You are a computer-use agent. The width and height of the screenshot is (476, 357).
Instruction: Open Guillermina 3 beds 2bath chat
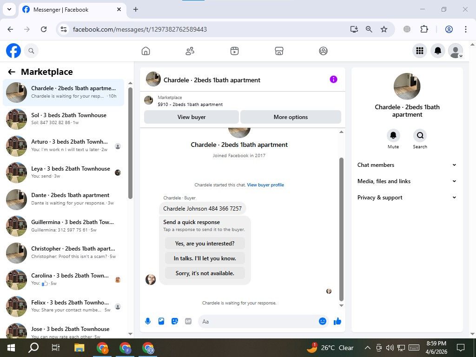(x=63, y=226)
